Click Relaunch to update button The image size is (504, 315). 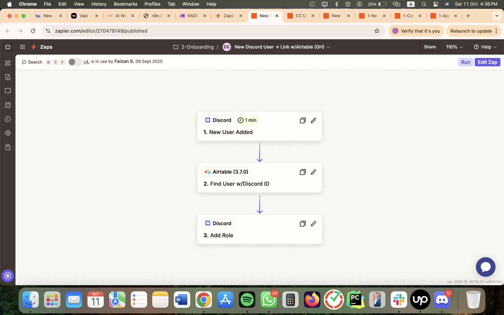(471, 31)
